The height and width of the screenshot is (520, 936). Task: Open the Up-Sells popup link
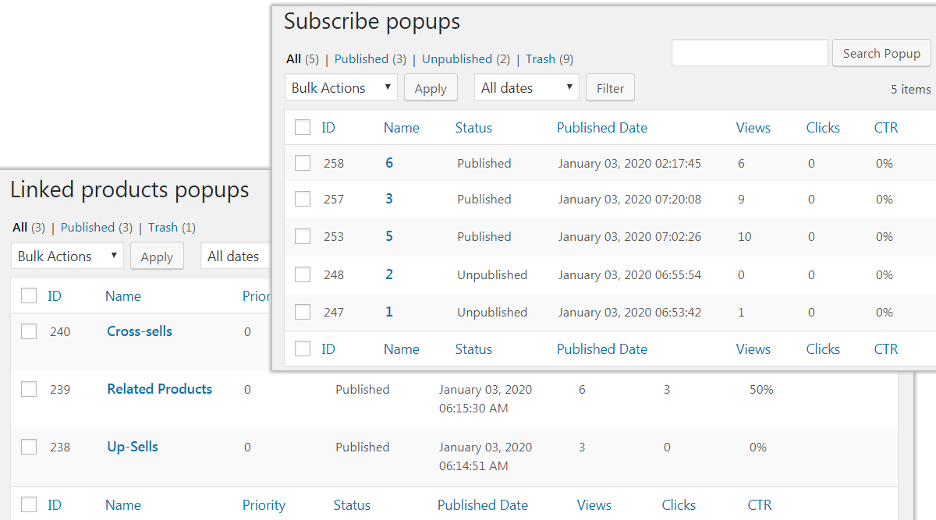(x=133, y=447)
